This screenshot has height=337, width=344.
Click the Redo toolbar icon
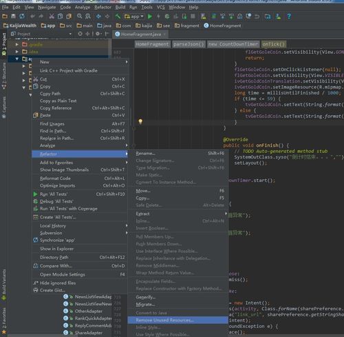[x=41, y=17]
